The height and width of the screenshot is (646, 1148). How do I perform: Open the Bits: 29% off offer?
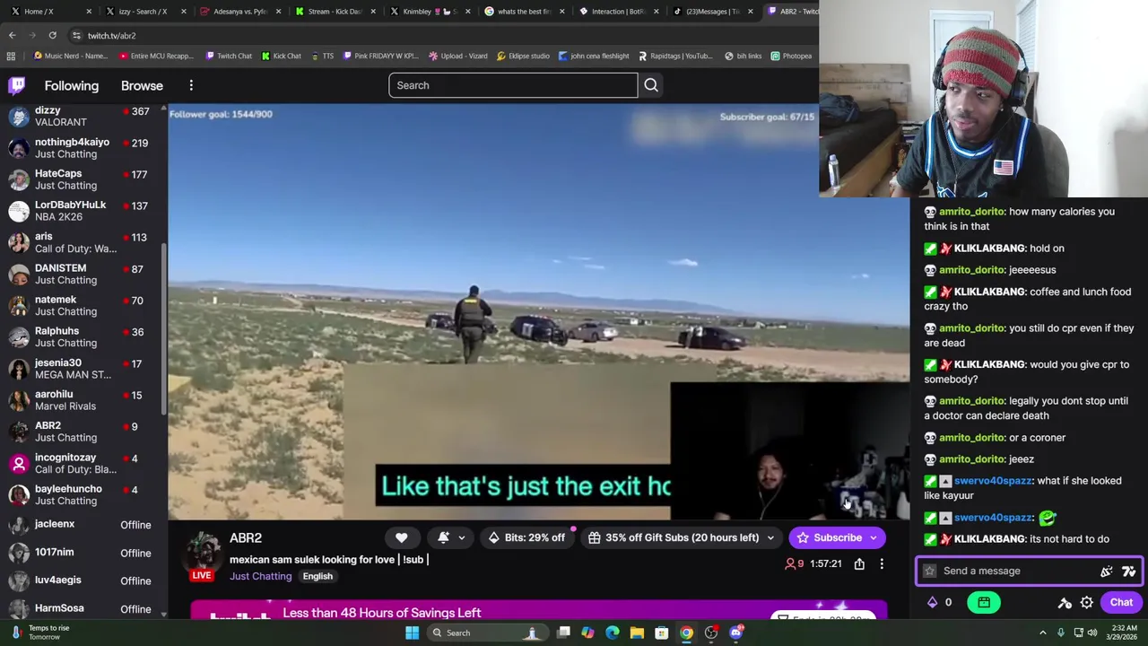pyautogui.click(x=526, y=537)
